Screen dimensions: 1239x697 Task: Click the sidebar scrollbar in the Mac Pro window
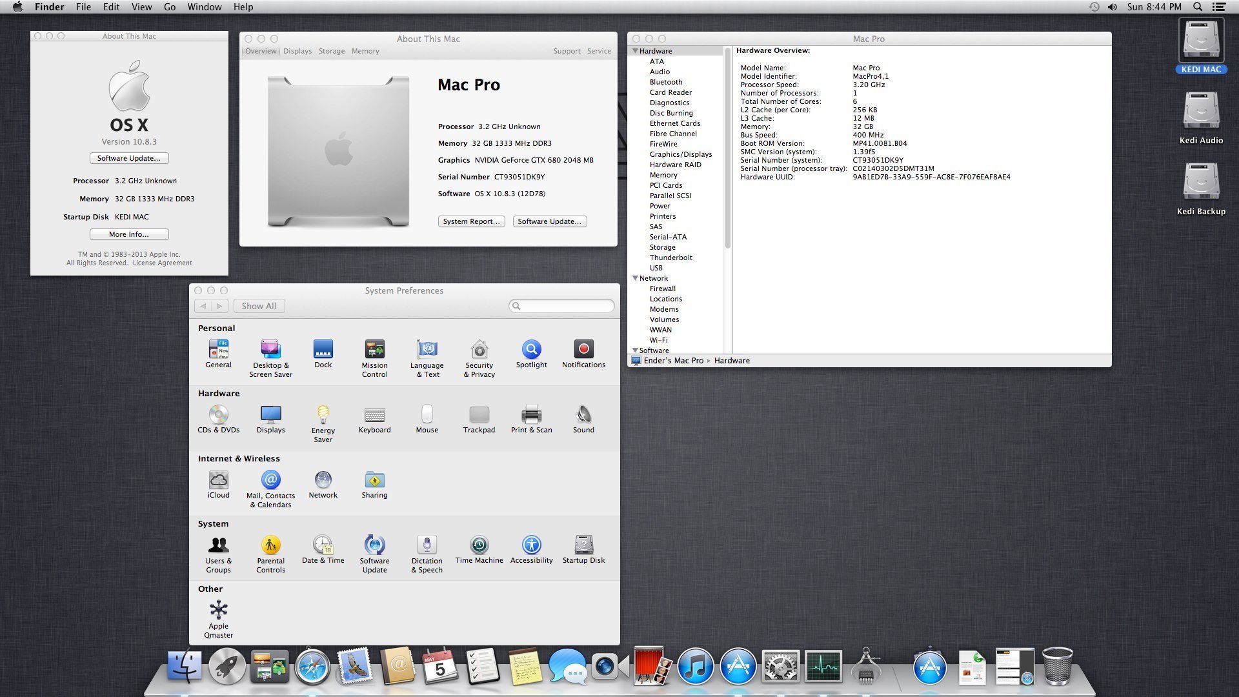tap(727, 148)
